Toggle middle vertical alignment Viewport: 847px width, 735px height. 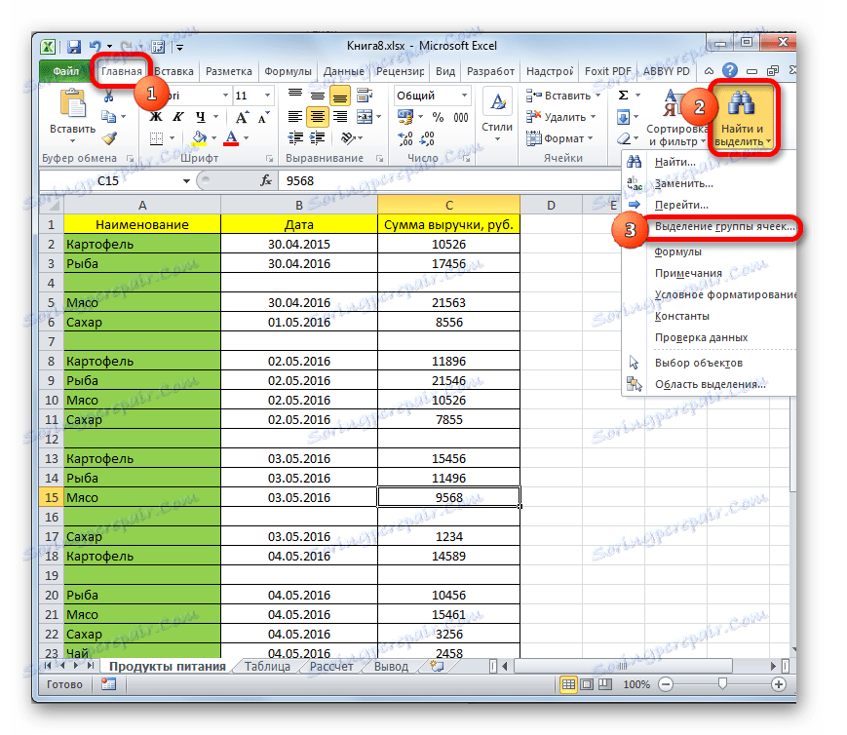point(318,96)
